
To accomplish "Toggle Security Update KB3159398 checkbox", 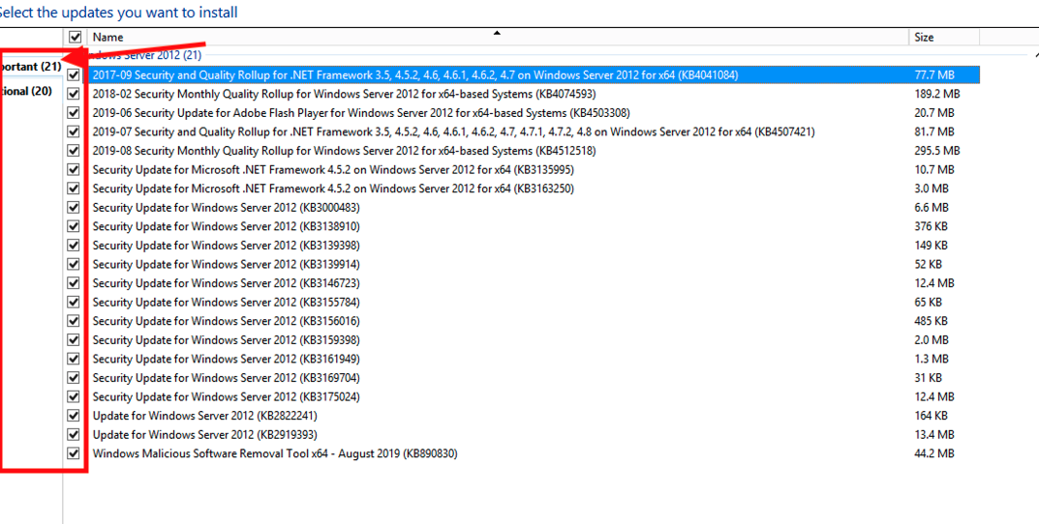I will (74, 340).
